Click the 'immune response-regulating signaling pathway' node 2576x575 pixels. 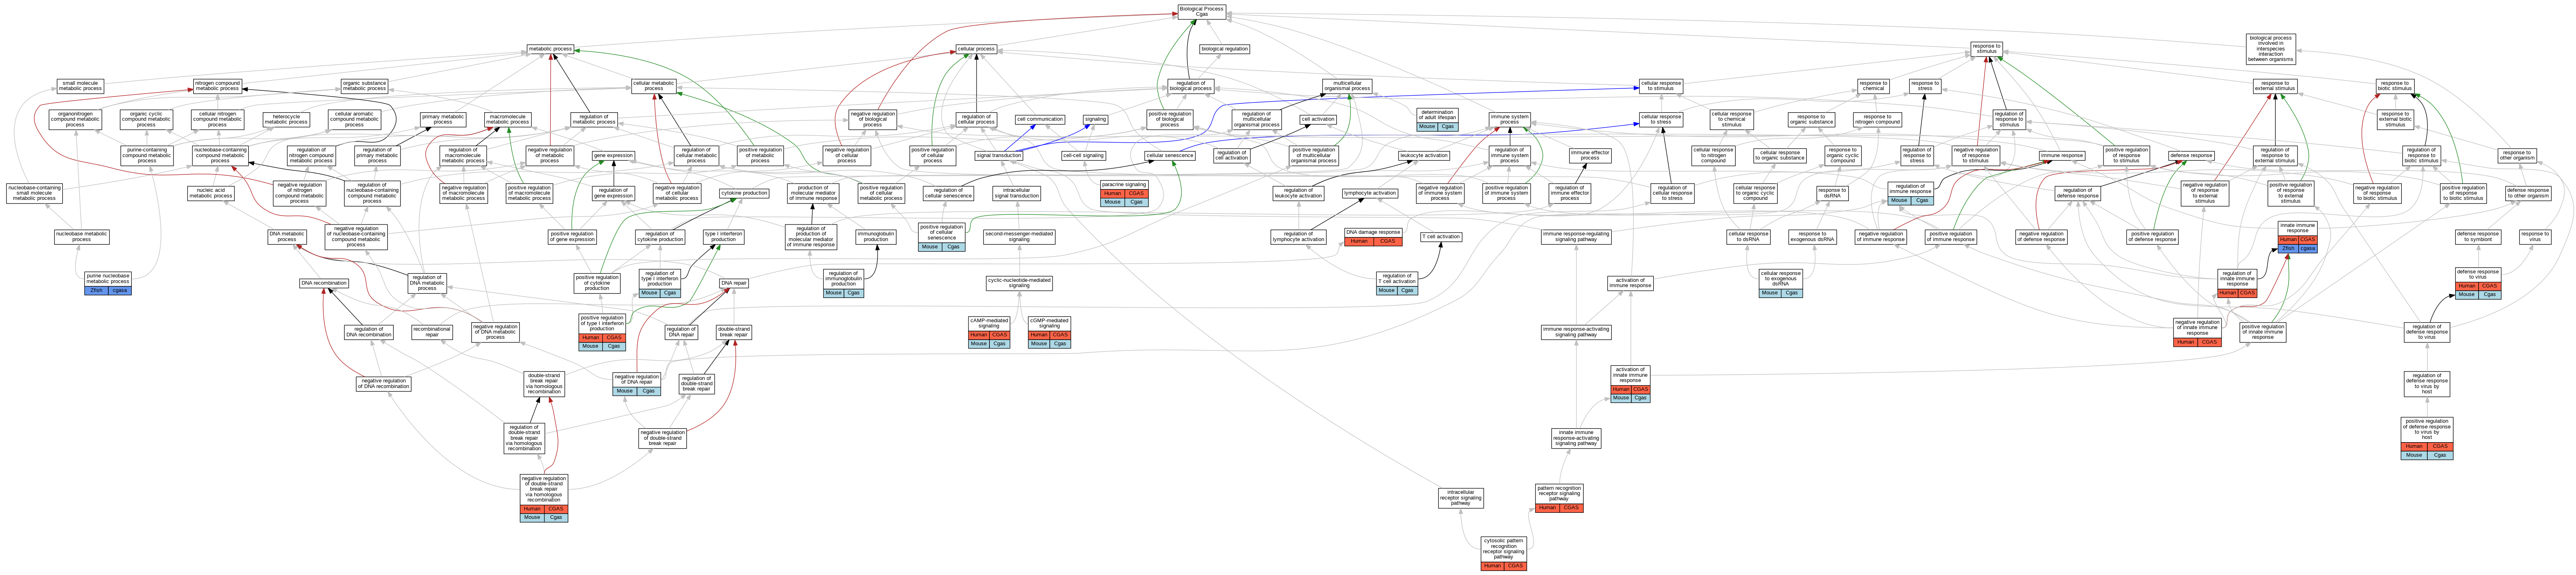point(1576,237)
